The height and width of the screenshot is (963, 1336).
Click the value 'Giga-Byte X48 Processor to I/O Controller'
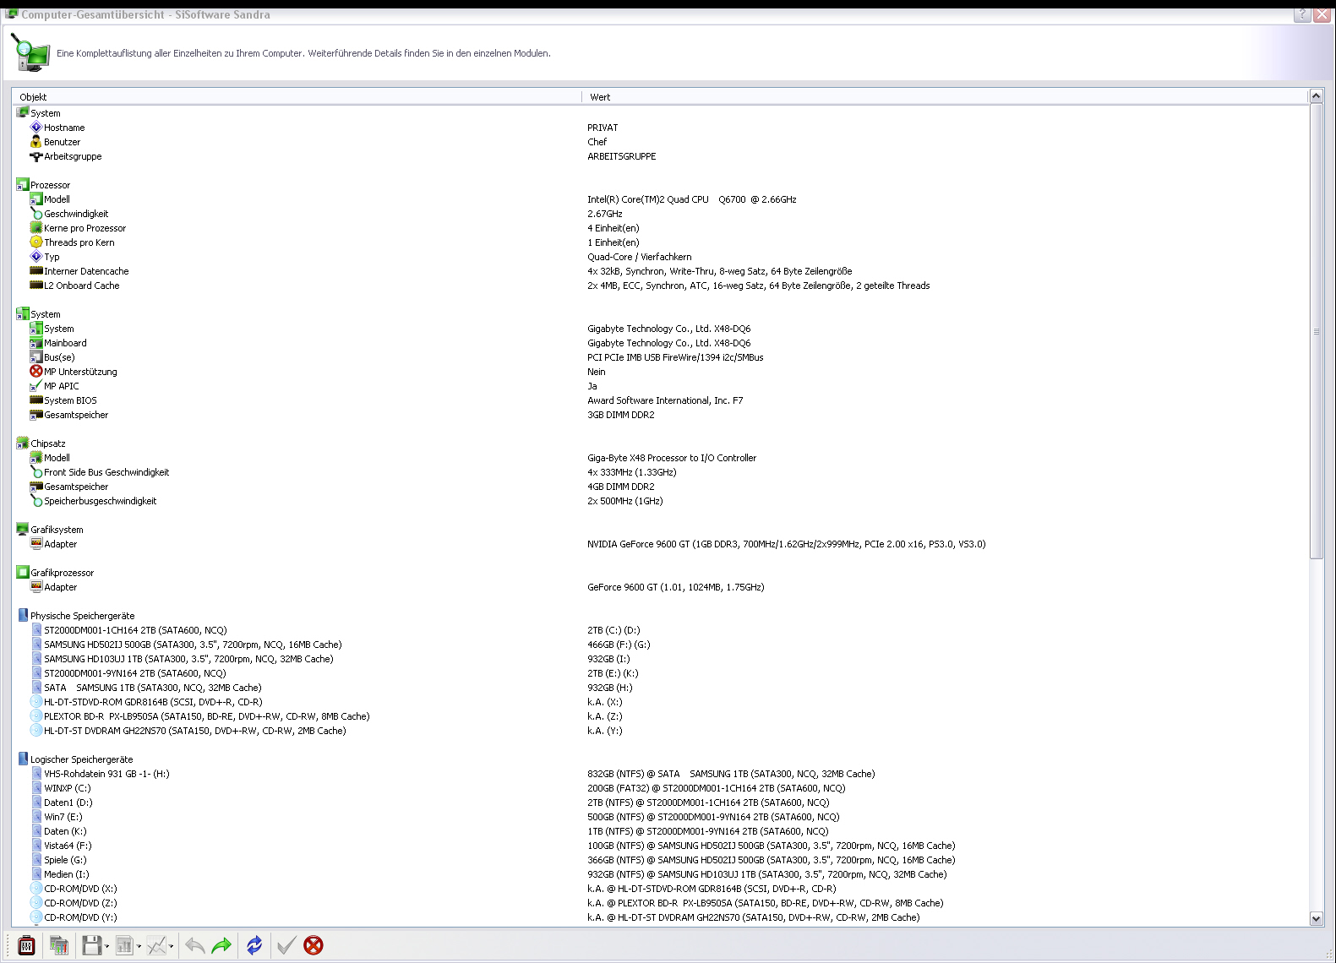coord(672,458)
